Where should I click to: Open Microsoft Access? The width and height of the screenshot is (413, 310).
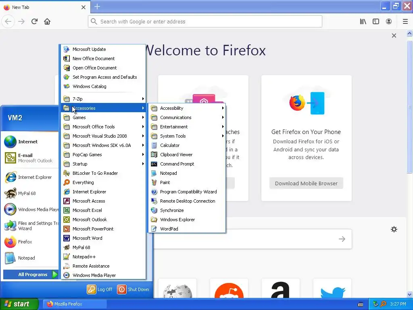104,201
